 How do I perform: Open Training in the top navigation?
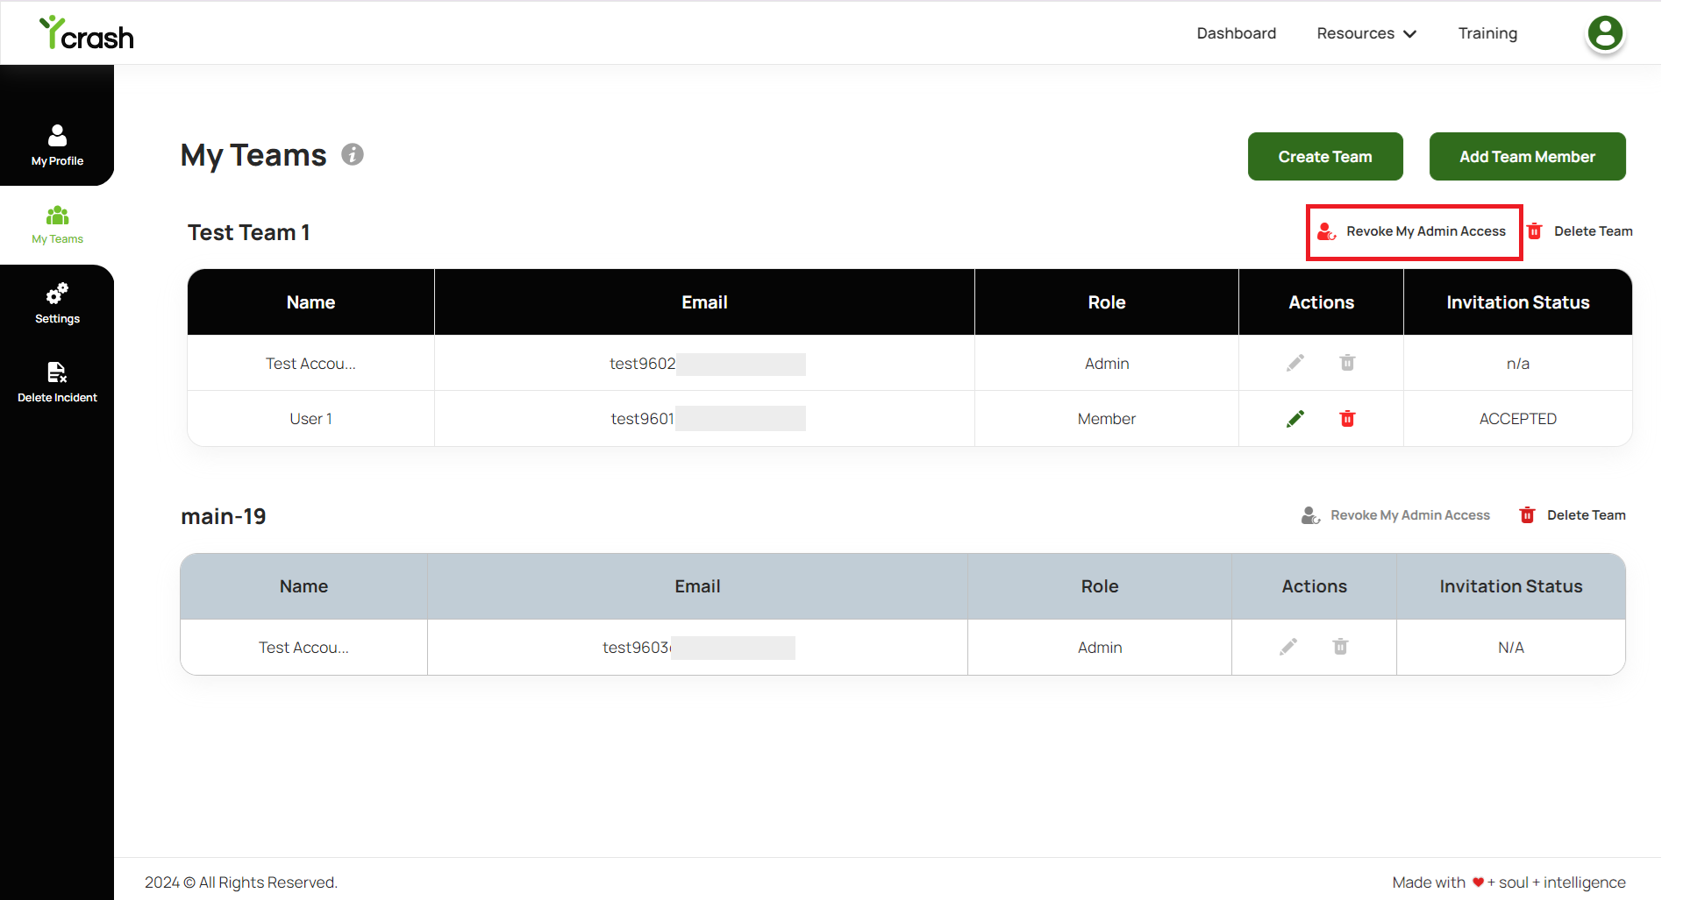click(1487, 33)
